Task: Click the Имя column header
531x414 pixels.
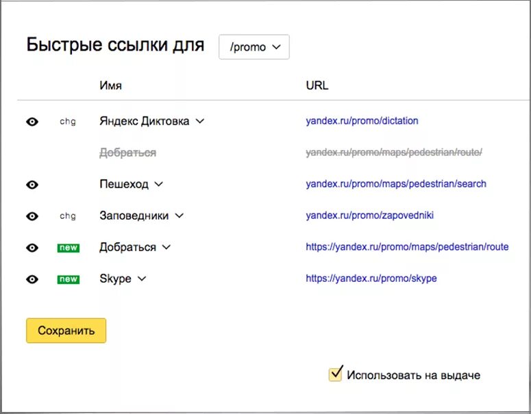Action: point(111,86)
